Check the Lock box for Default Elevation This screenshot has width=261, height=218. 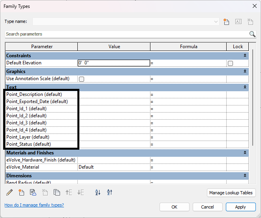(x=230, y=63)
